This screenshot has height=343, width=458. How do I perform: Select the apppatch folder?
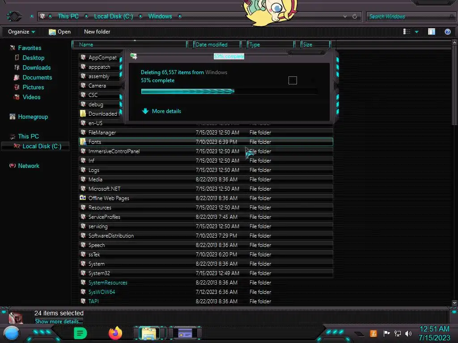100,67
